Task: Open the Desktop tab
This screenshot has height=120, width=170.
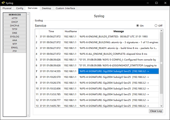Action: pos(47,8)
